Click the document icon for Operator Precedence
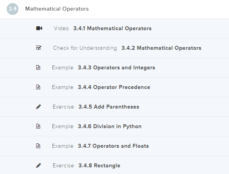This screenshot has width=229, height=174. 38,87
